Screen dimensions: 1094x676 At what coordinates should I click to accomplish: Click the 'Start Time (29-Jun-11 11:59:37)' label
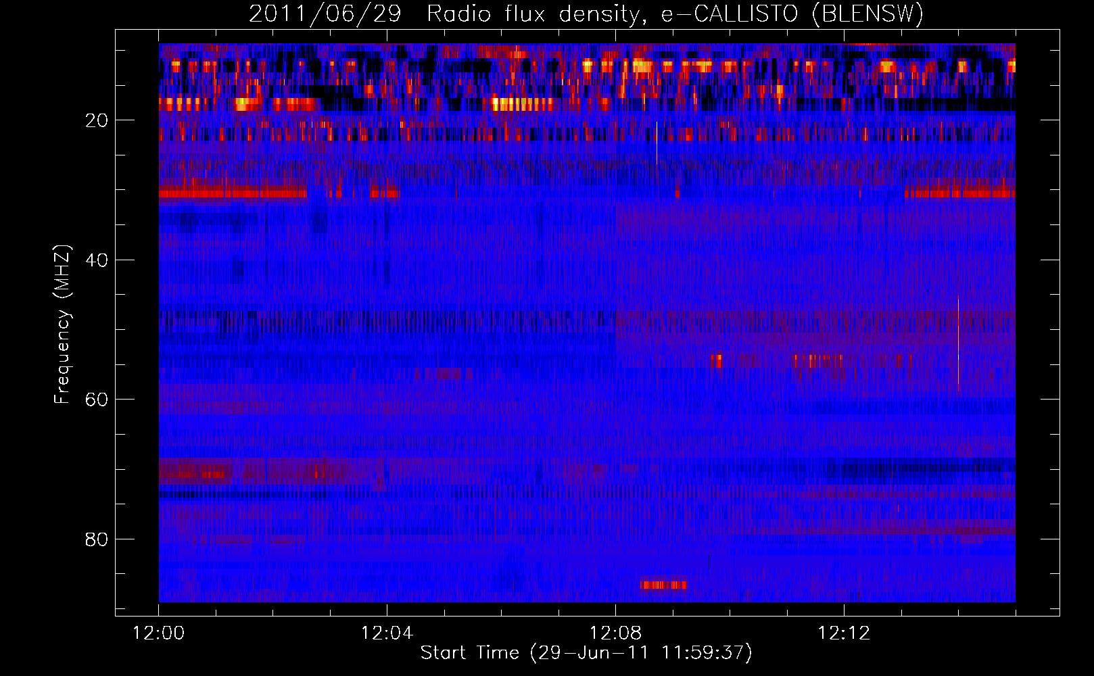(x=586, y=653)
